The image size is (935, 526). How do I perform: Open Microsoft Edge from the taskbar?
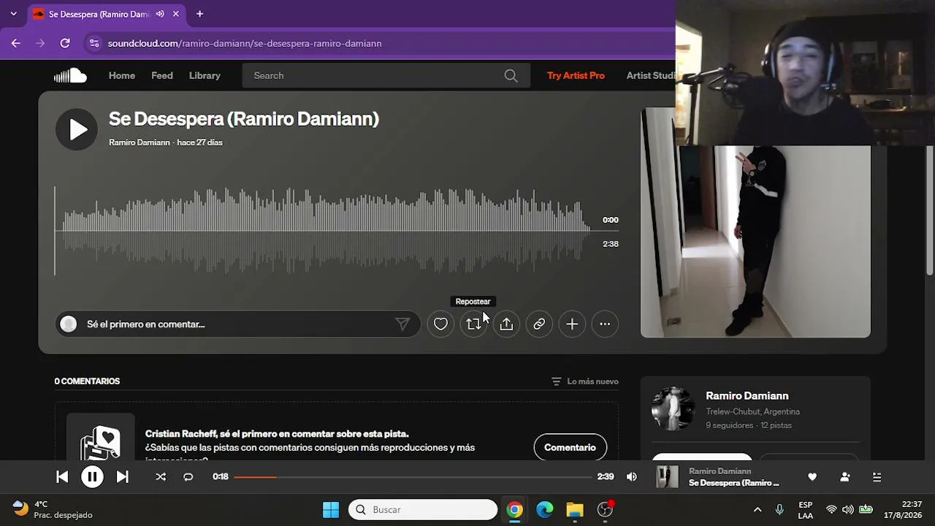(x=545, y=509)
